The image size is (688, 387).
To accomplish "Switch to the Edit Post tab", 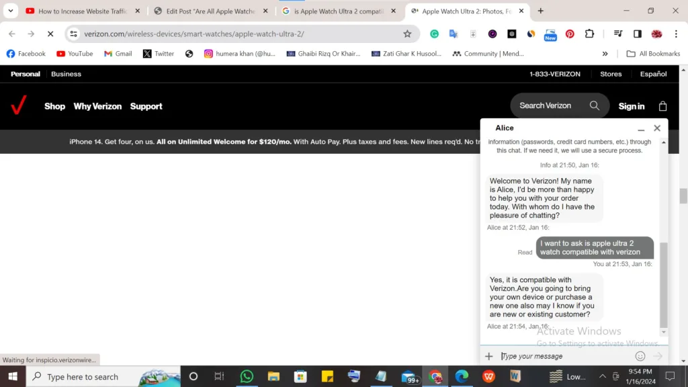I will click(210, 11).
